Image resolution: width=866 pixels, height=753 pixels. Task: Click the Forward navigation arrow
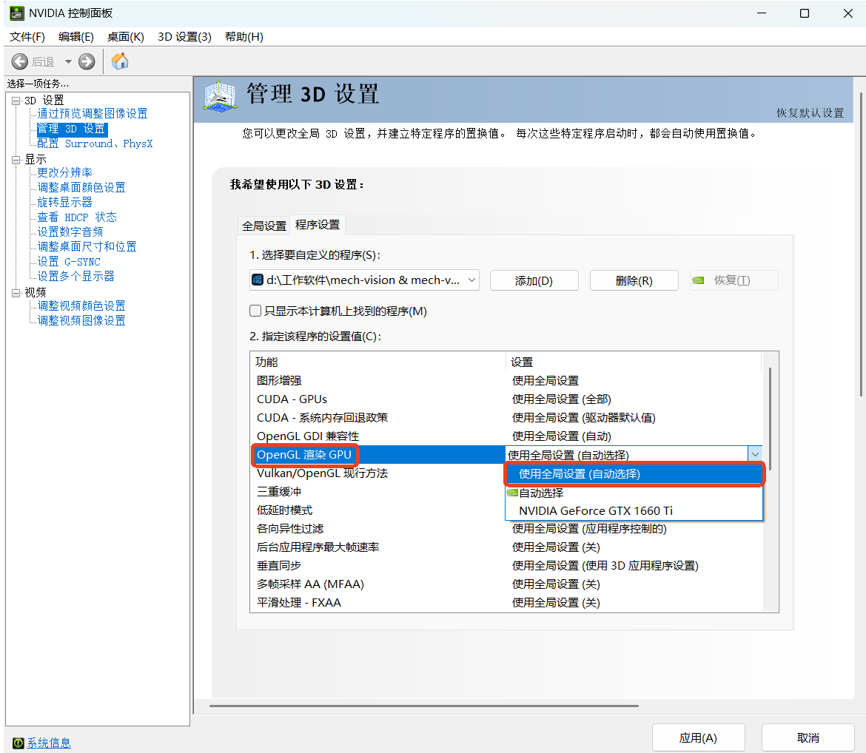point(86,61)
